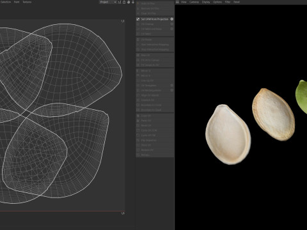Select Stop Interactive Mapping
This screenshot has height=230, width=307.
155,49
